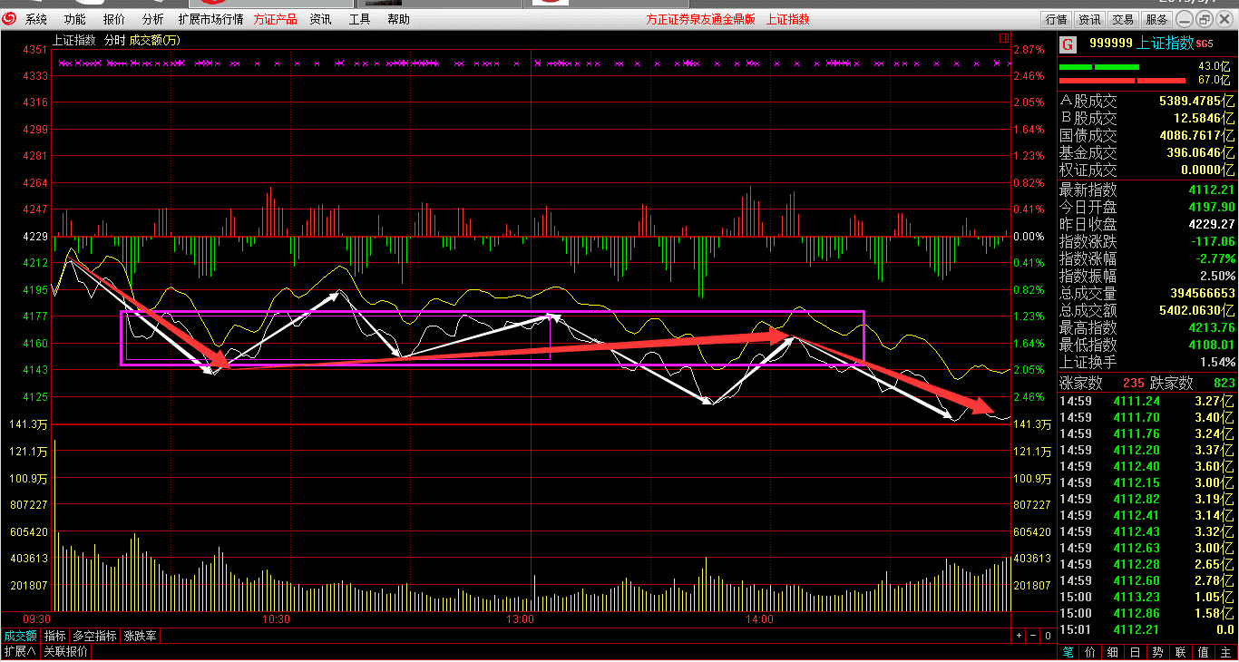The image size is (1239, 662).
Task: Click the small red panel icon at chart corner
Action: pos(1003,39)
